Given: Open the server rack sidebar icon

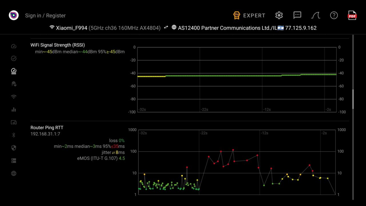Looking at the screenshot, I should 14,161.
